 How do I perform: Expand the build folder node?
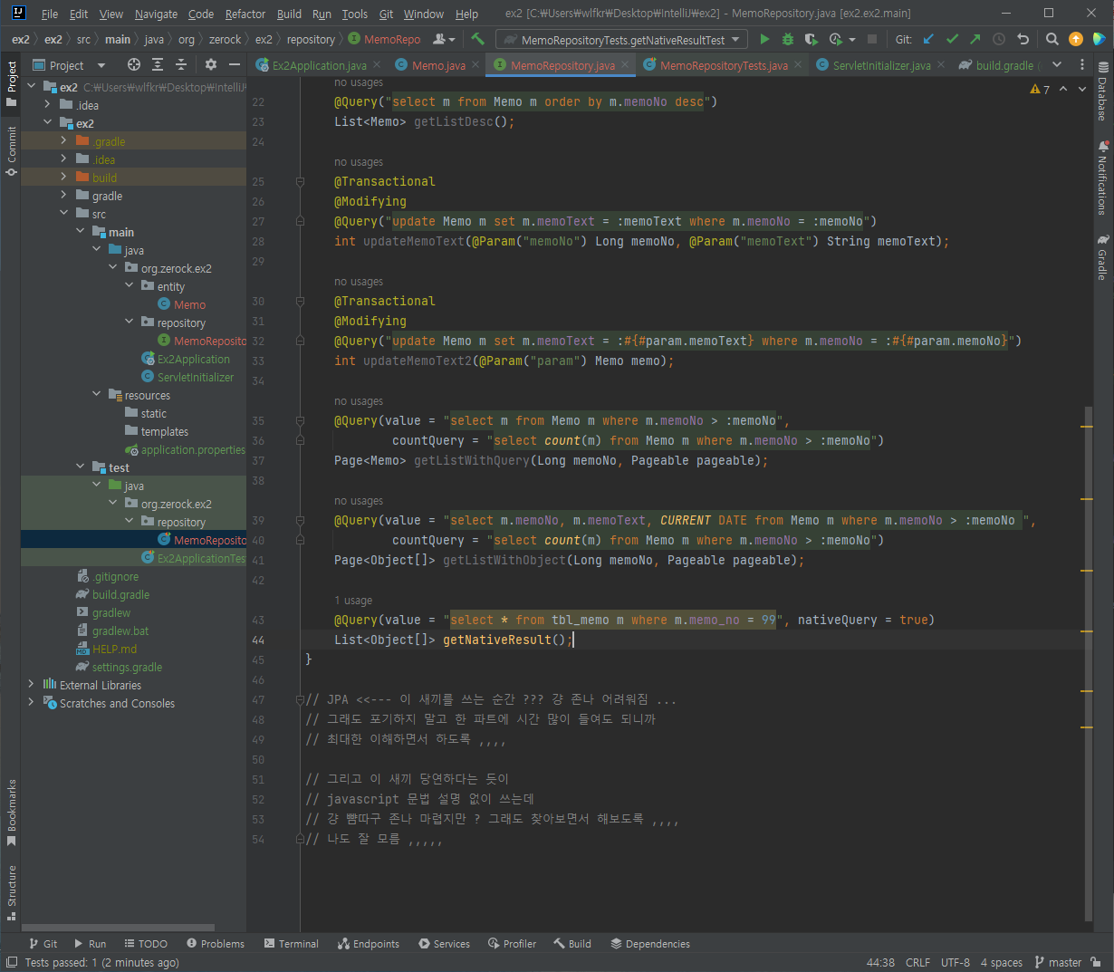63,178
